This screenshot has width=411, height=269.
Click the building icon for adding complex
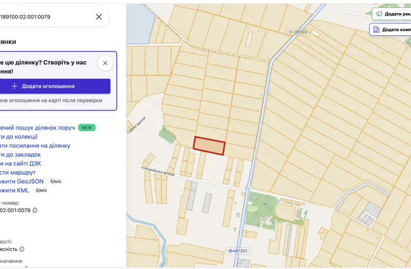pos(377,30)
